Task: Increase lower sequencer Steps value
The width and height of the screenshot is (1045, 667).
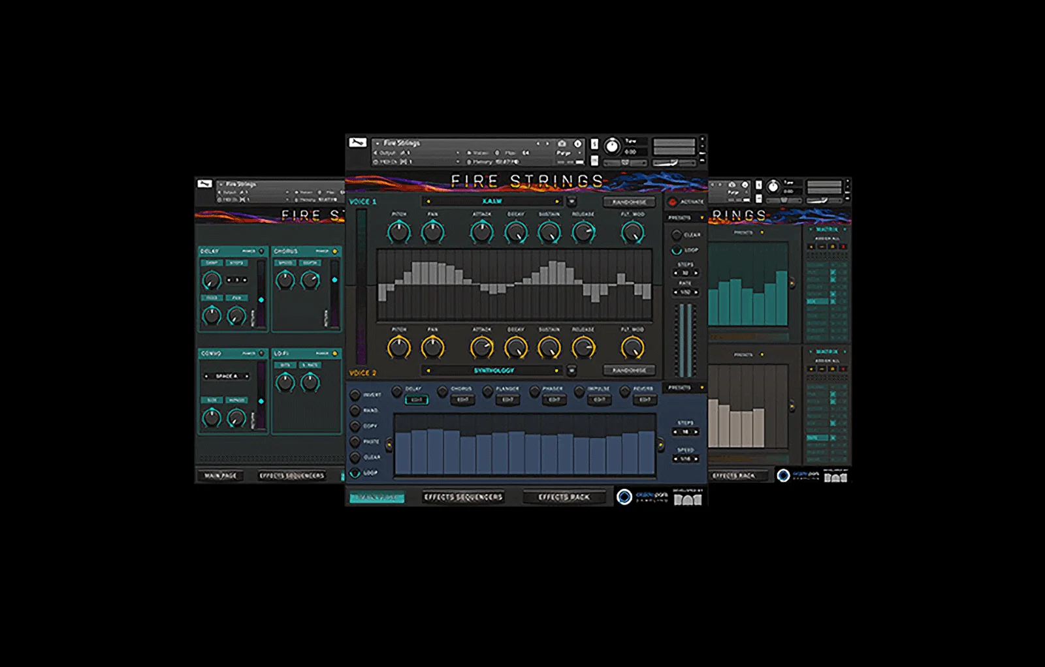Action: click(x=696, y=432)
